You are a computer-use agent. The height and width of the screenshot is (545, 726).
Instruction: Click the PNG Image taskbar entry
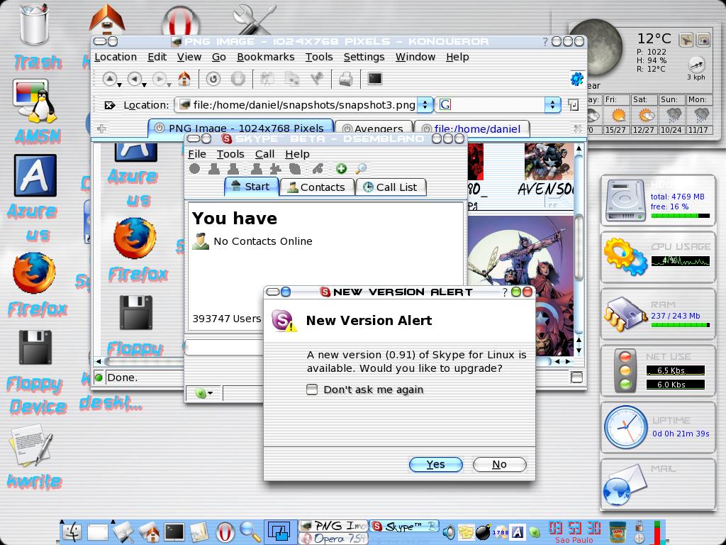[333, 526]
